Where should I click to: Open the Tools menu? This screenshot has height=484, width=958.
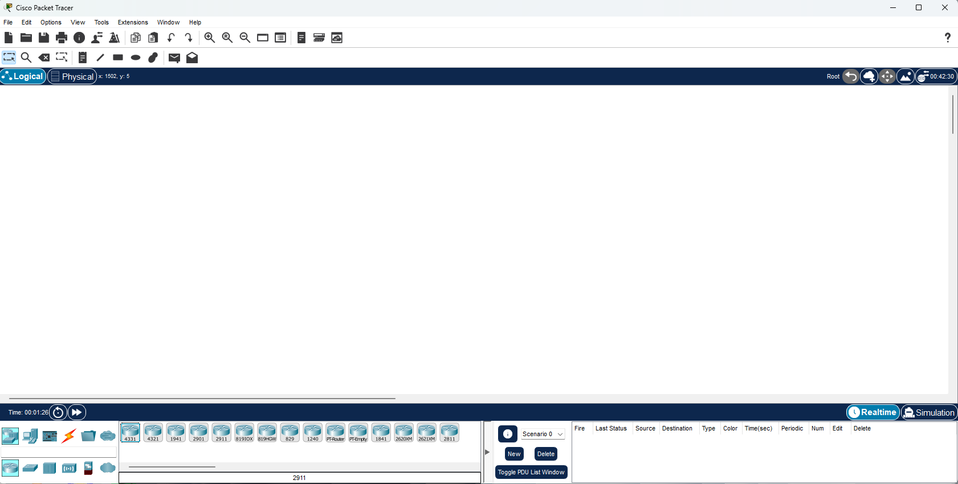click(x=101, y=22)
